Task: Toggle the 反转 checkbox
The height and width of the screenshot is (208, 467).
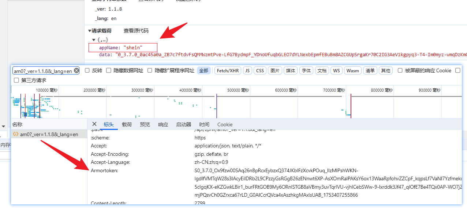Action: coord(87,70)
